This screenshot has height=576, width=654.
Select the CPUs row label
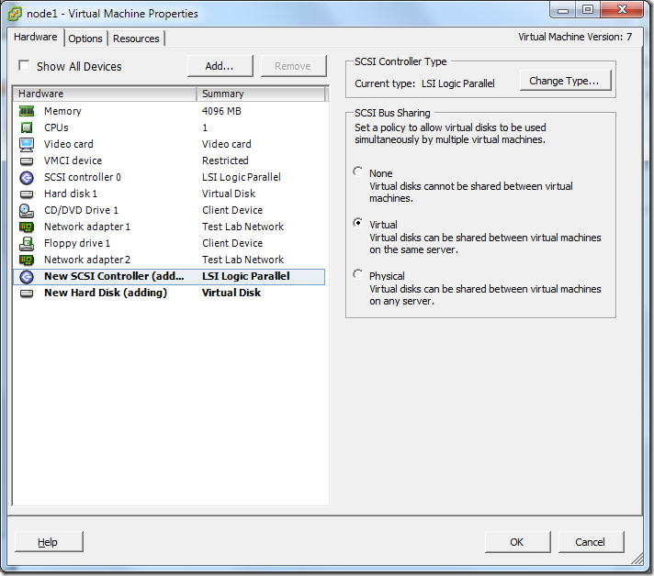click(56, 127)
